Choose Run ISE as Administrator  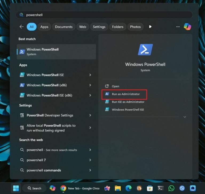128,102
